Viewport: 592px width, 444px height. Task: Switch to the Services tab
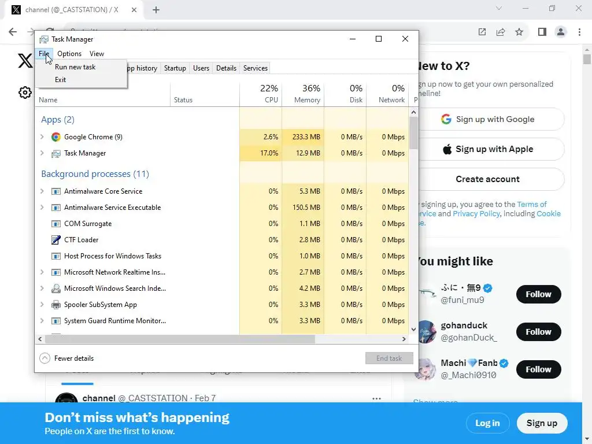(255, 68)
